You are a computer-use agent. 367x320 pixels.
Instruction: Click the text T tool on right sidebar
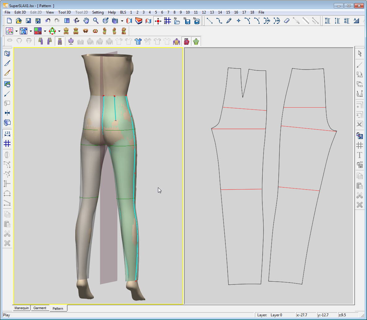360,155
